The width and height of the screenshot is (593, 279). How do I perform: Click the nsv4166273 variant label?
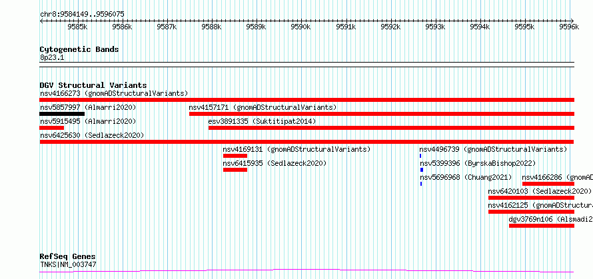pyautogui.click(x=114, y=93)
